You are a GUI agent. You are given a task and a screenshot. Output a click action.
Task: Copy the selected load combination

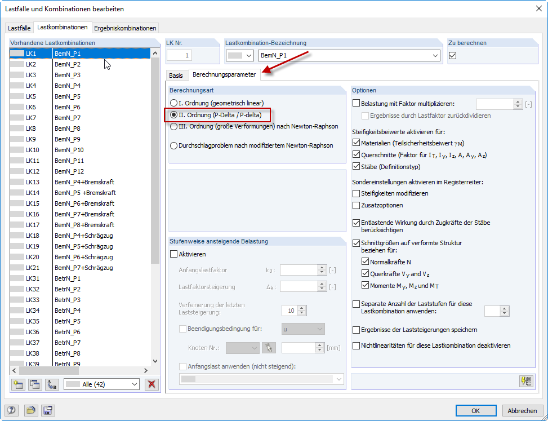[35, 384]
